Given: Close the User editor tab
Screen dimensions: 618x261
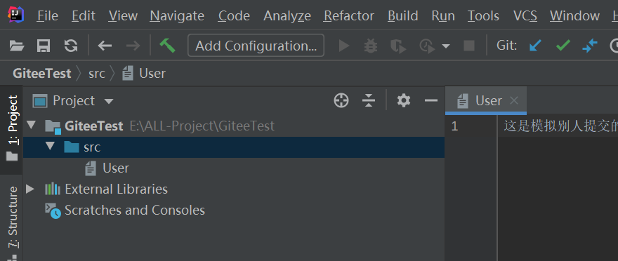Looking at the screenshot, I should coord(513,101).
